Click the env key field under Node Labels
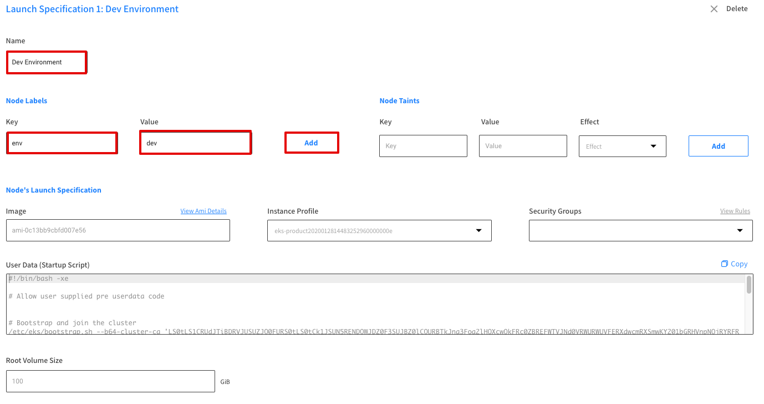The image size is (764, 404). 62,143
